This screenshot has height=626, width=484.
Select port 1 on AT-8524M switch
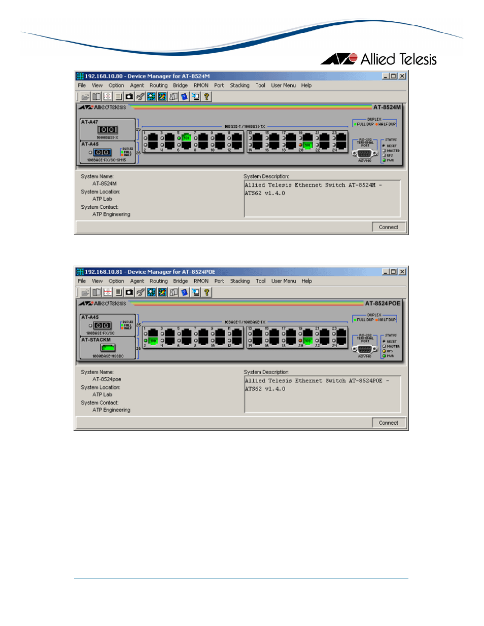tap(153, 137)
